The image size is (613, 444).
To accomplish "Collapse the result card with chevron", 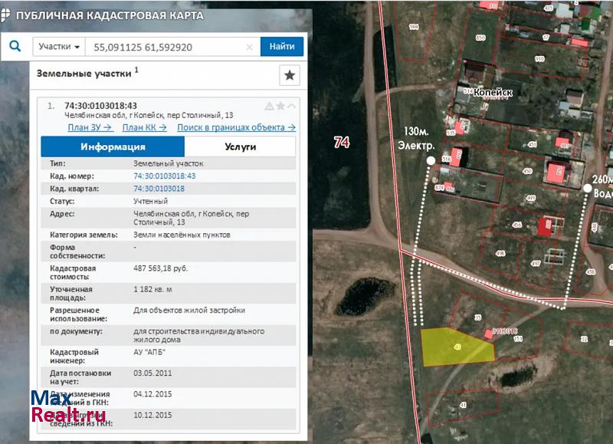I will 291,106.
